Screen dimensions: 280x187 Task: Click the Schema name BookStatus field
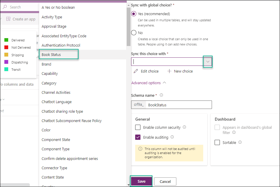(x=179, y=105)
